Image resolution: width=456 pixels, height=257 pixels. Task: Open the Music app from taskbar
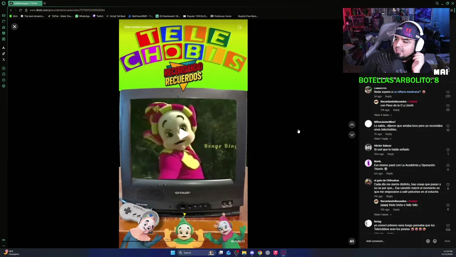(x=275, y=253)
